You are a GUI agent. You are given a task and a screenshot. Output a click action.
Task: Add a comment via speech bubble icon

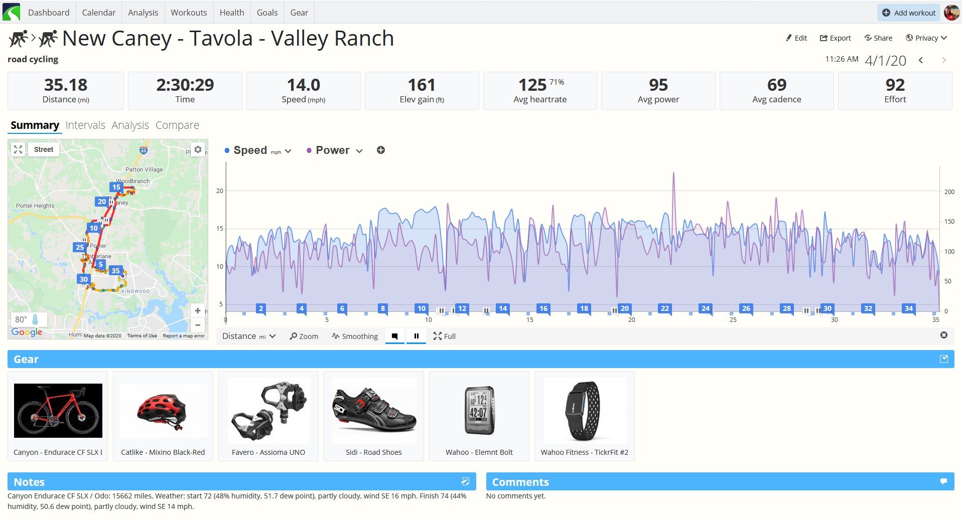point(944,482)
